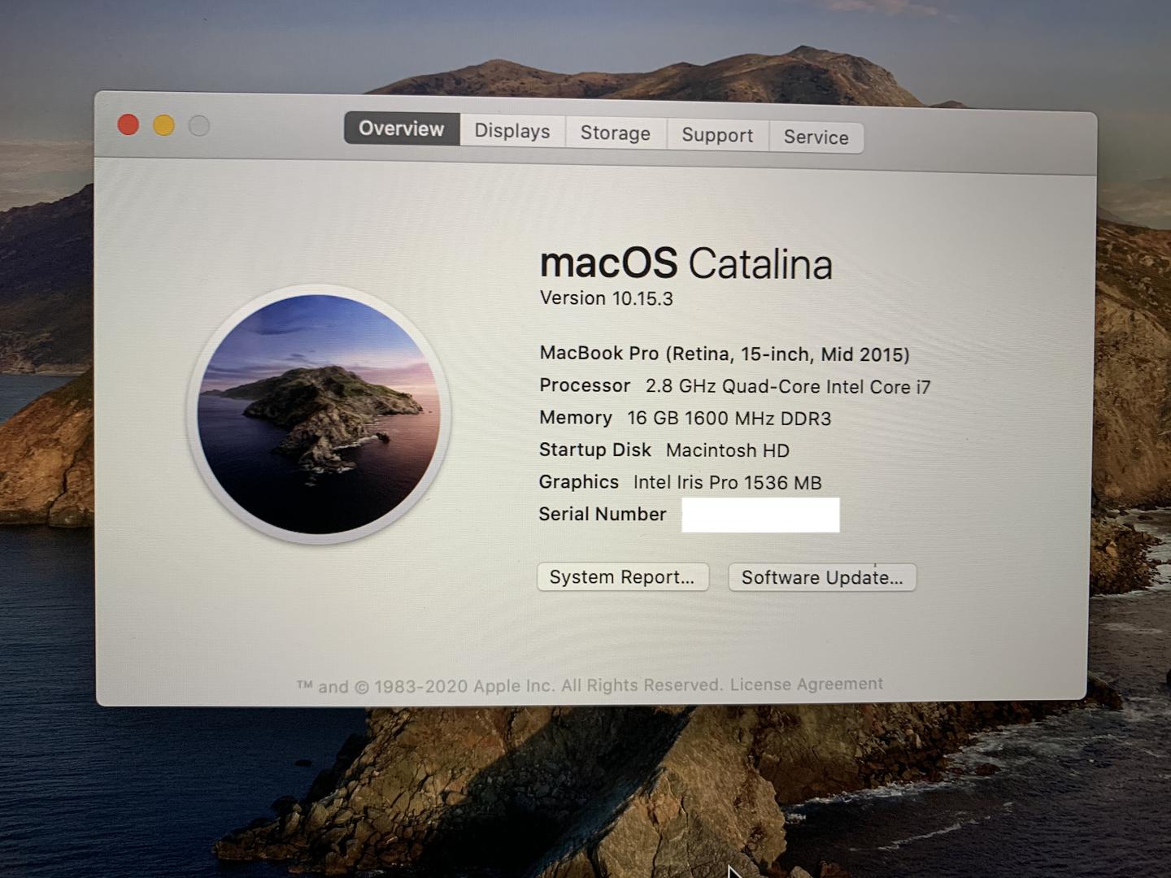
Task: Click the macOS Catalina circular logo
Action: (319, 414)
